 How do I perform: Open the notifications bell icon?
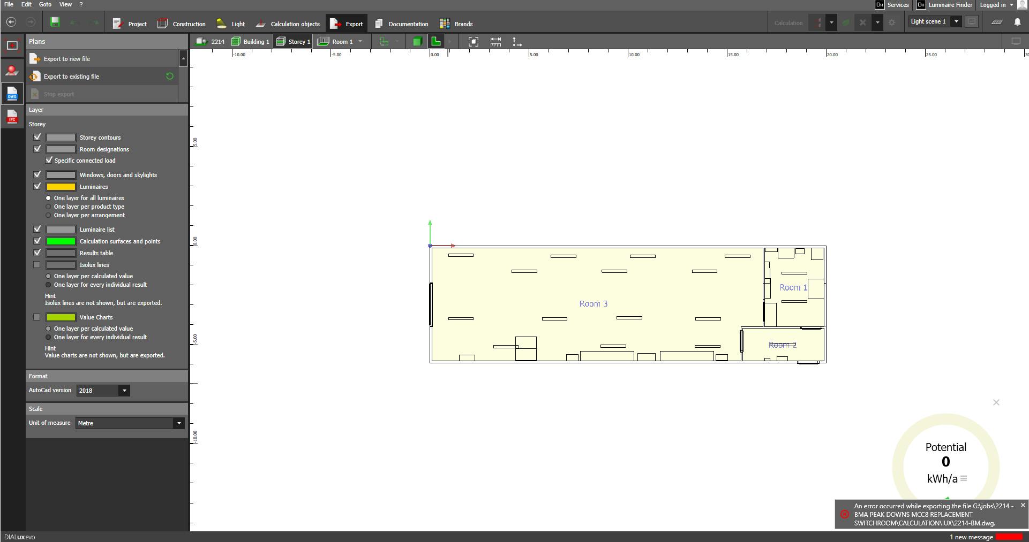click(1017, 22)
